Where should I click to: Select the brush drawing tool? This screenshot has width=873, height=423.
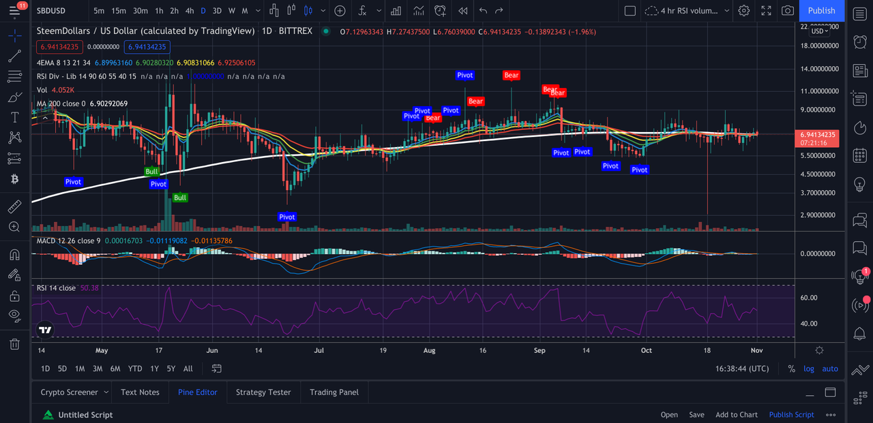(x=14, y=97)
